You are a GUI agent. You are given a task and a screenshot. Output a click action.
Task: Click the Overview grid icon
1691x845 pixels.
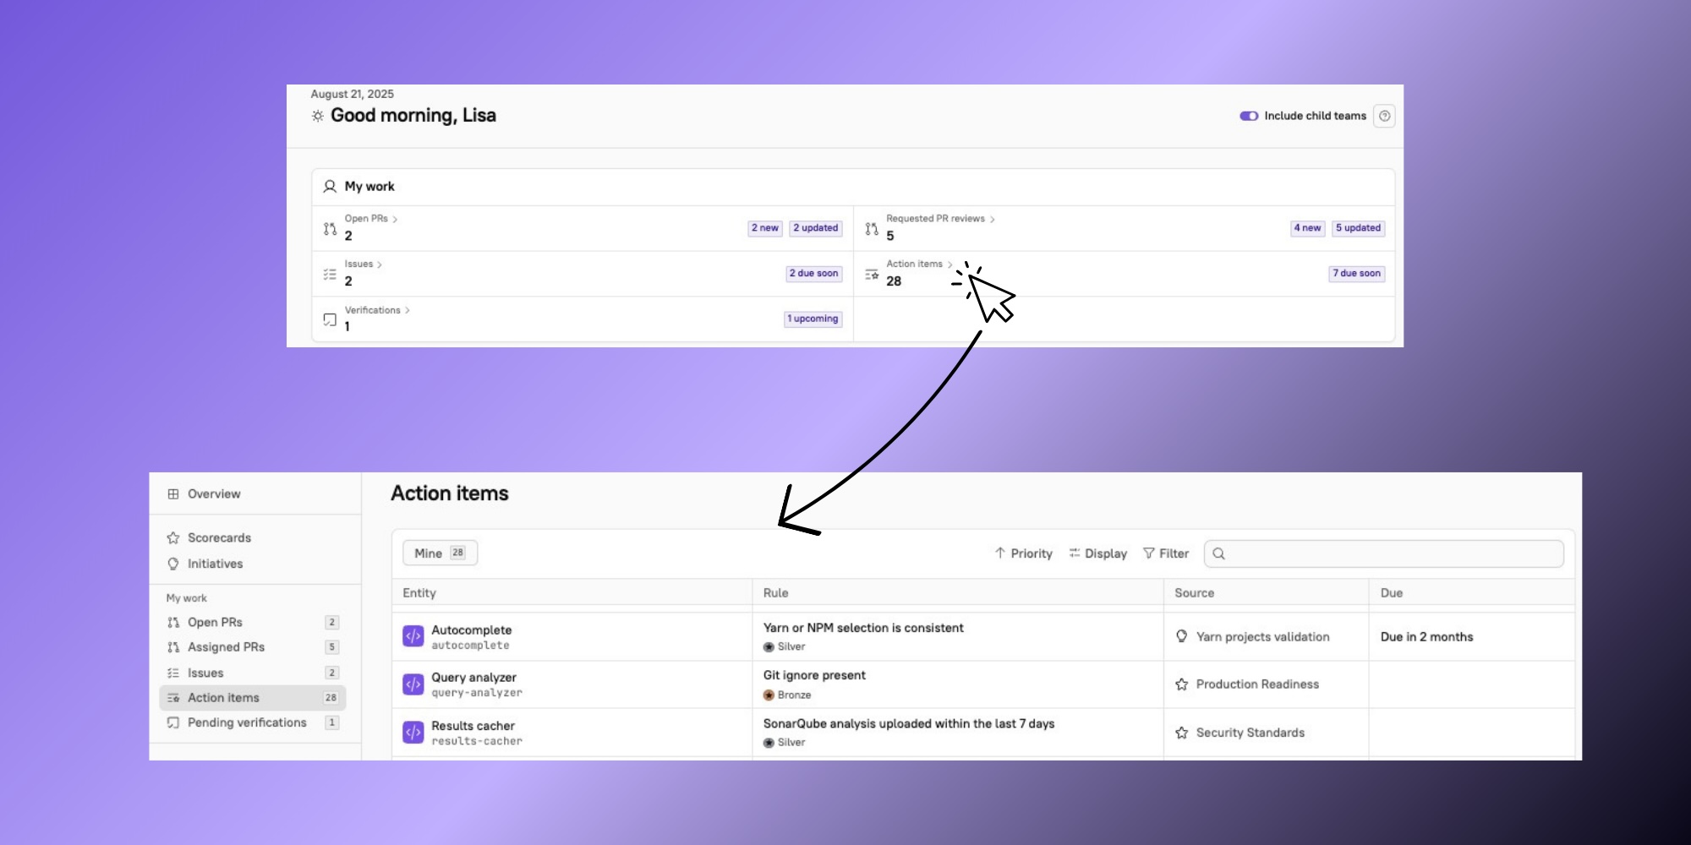(173, 494)
